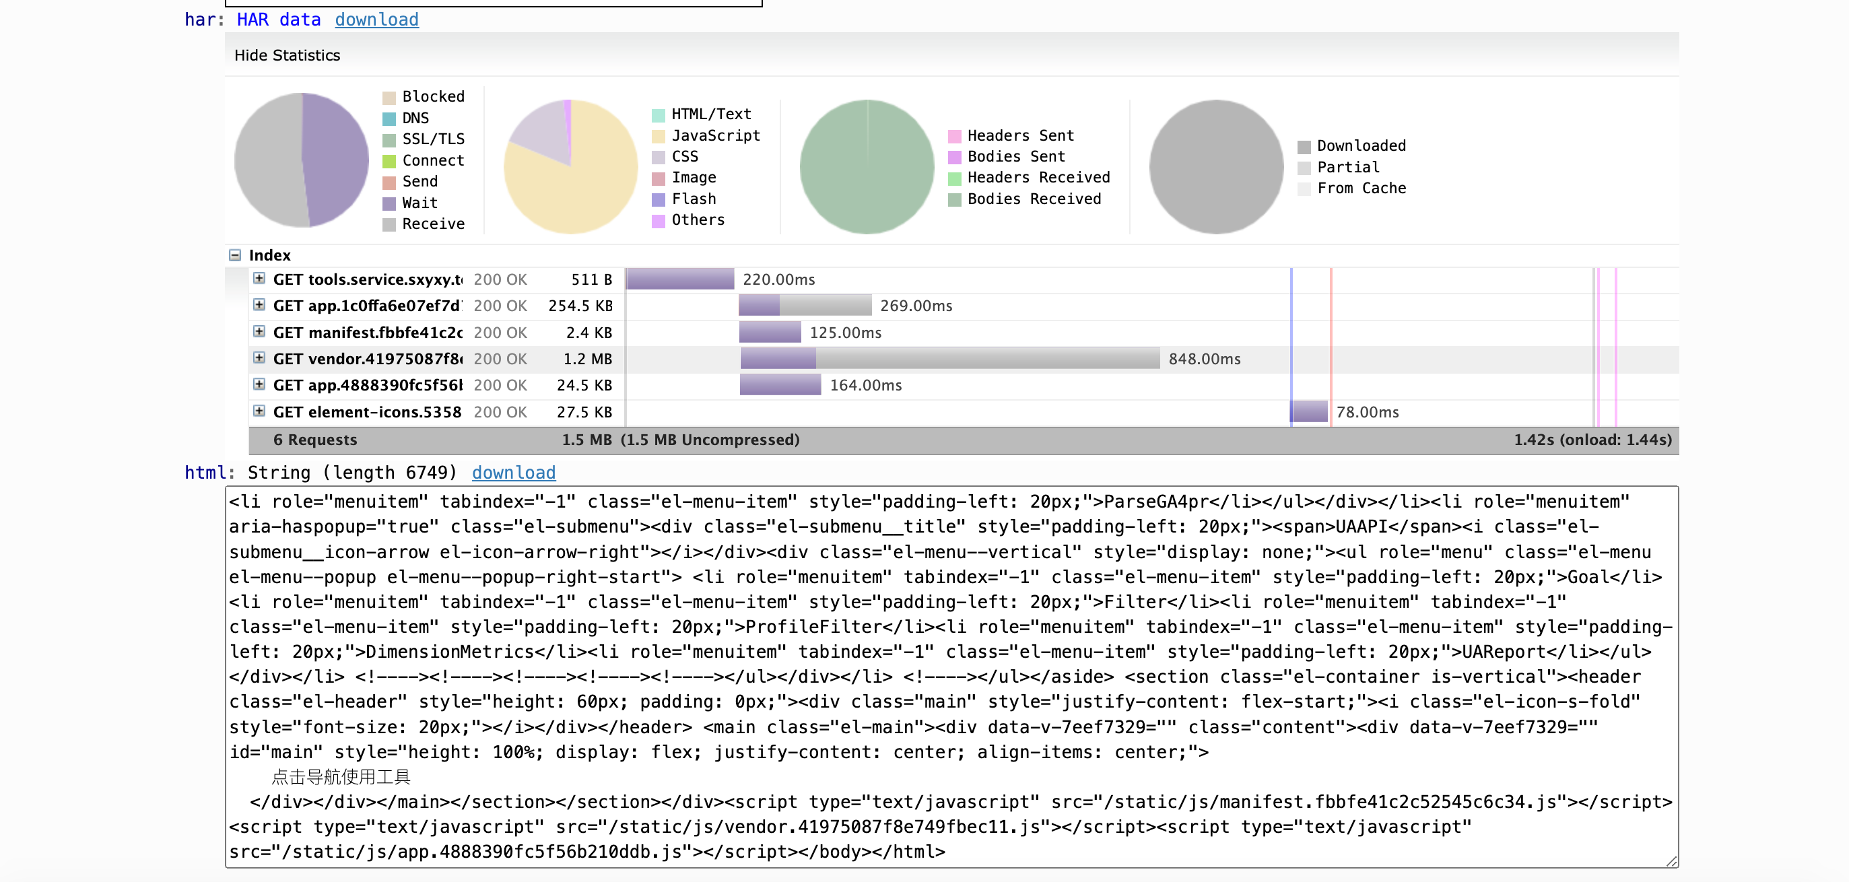Click the JavaScript legend swatch
Screen dimensions: 1849x882
pos(659,137)
